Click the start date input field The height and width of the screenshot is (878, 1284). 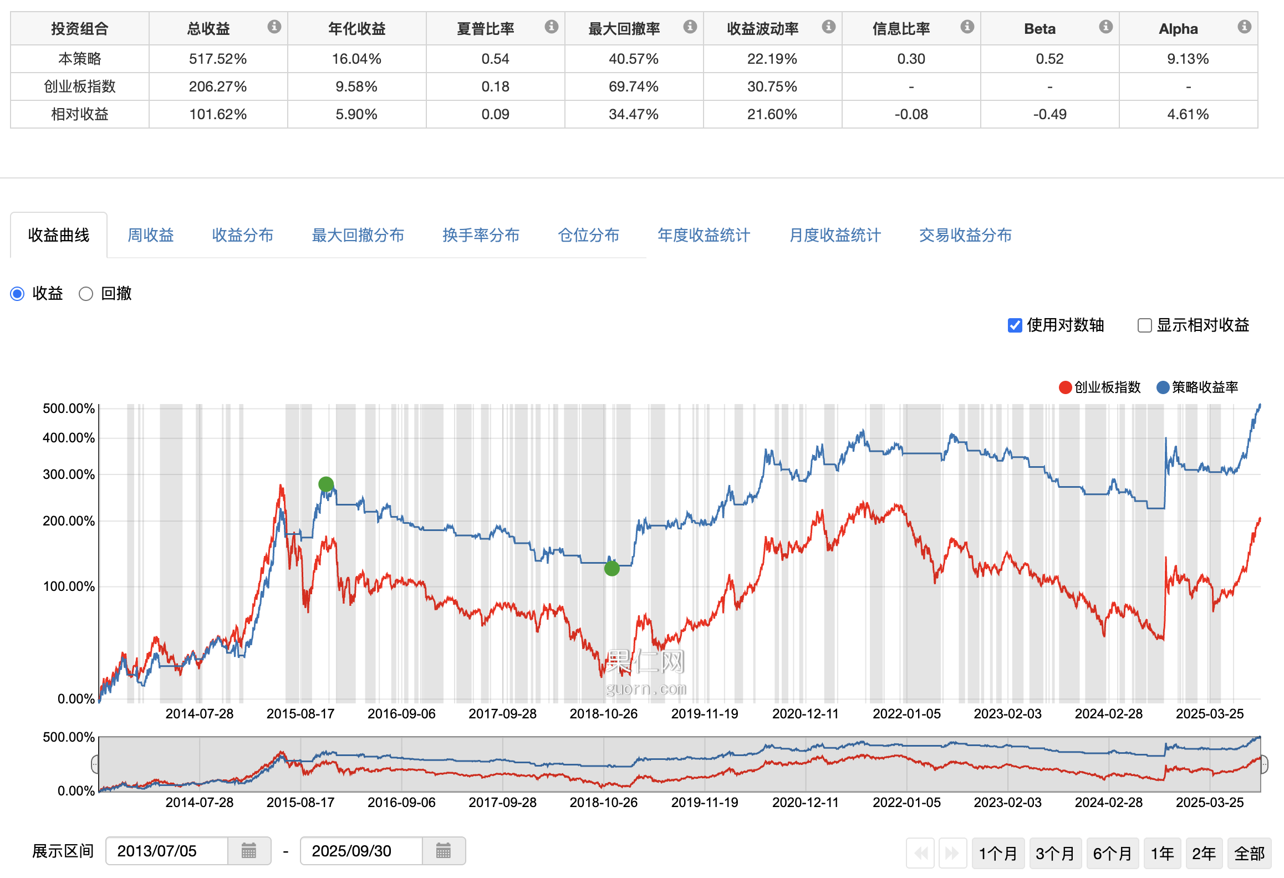(166, 851)
